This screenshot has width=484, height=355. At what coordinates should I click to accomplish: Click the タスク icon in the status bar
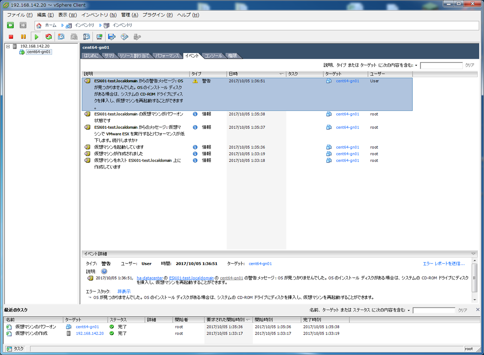pyautogui.click(x=9, y=349)
